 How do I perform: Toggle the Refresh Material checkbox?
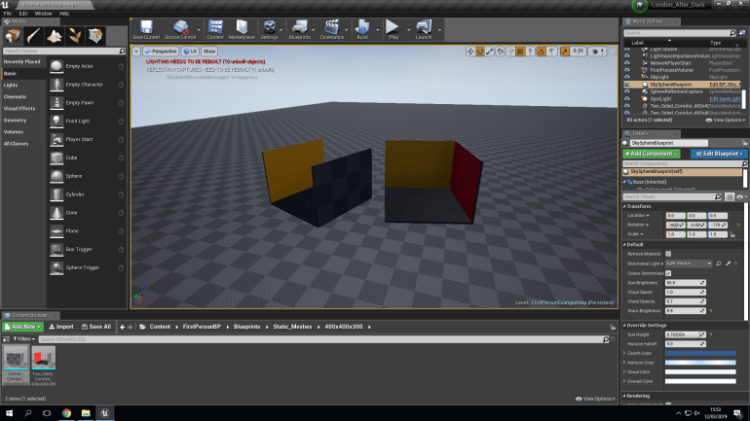click(x=668, y=254)
